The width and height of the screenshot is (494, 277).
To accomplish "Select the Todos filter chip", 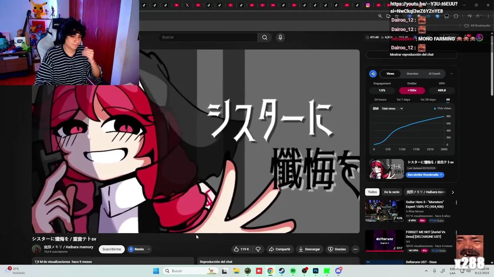I will (x=372, y=192).
